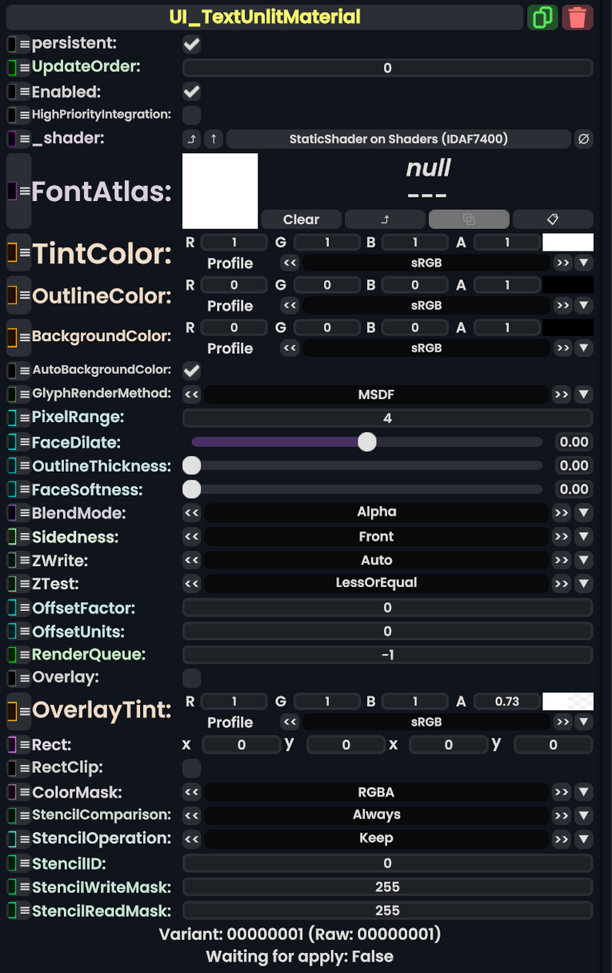Expand the BlendMode dropdown list
The width and height of the screenshot is (612, 973).
point(584,513)
